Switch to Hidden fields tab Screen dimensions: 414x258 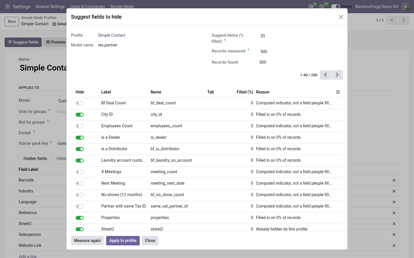(35, 159)
